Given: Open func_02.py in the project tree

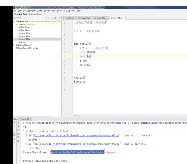Looking at the screenshot, I should 24,30.
